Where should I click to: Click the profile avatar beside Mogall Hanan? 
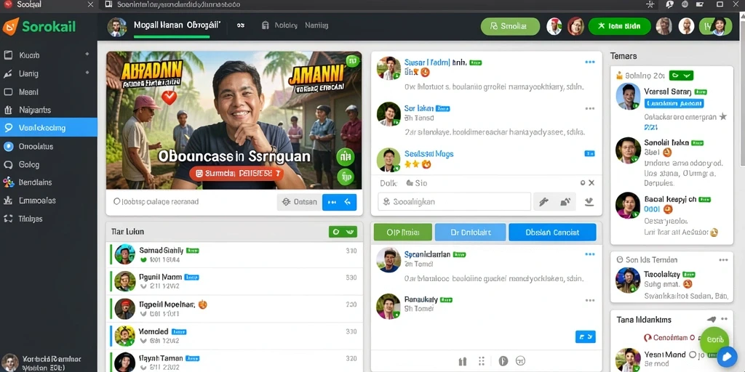(117, 27)
